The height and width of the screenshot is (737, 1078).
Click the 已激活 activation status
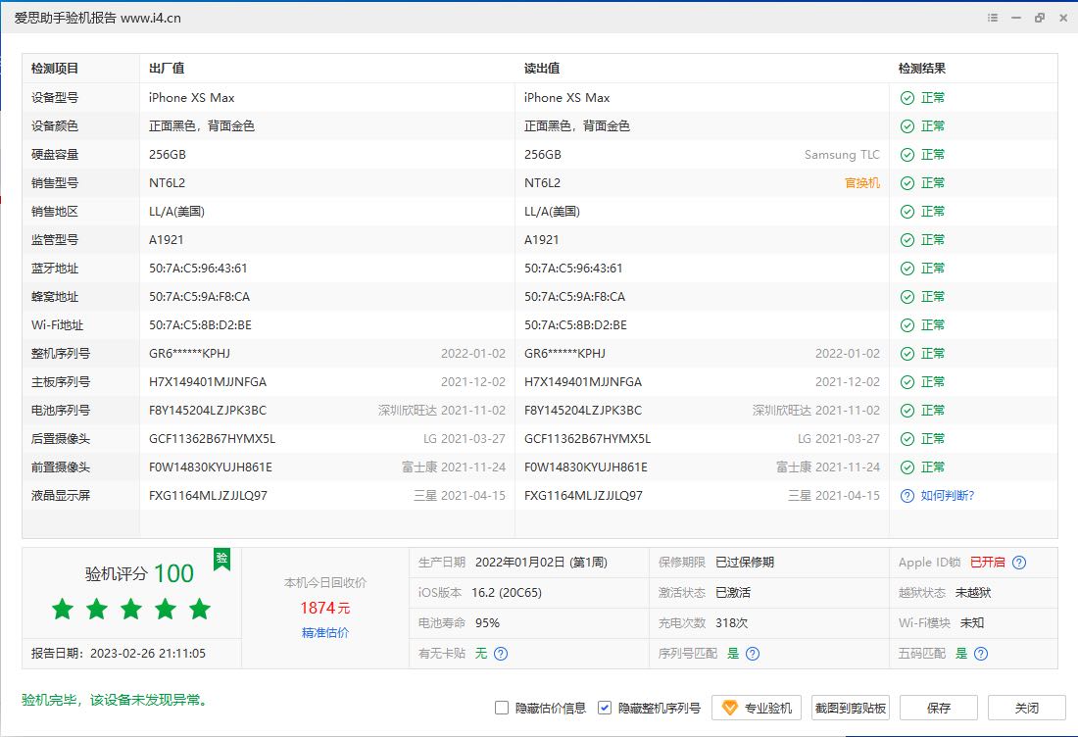pos(733,593)
